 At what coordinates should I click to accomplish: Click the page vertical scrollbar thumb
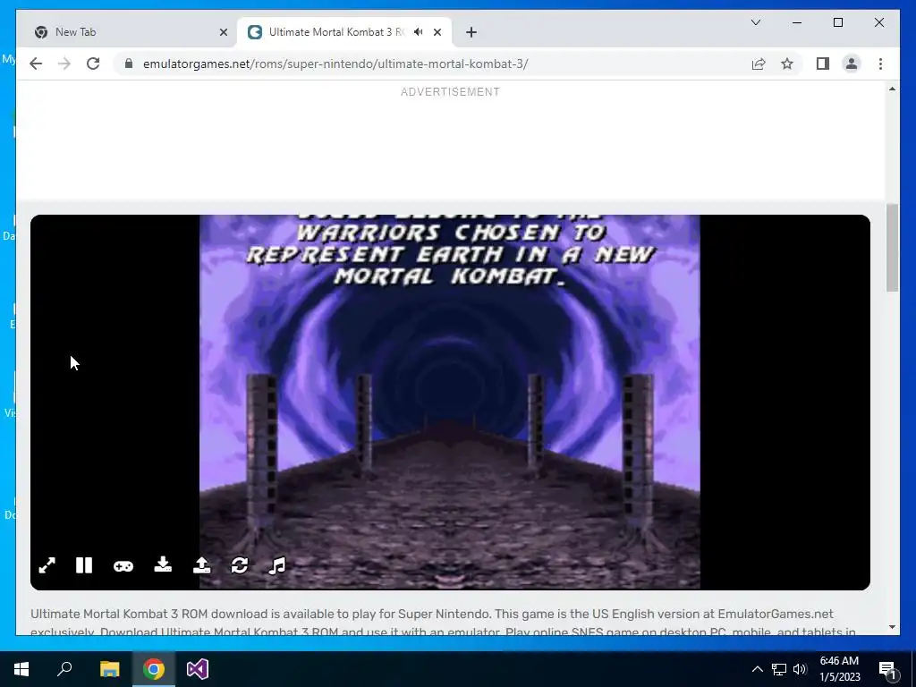tap(892, 248)
